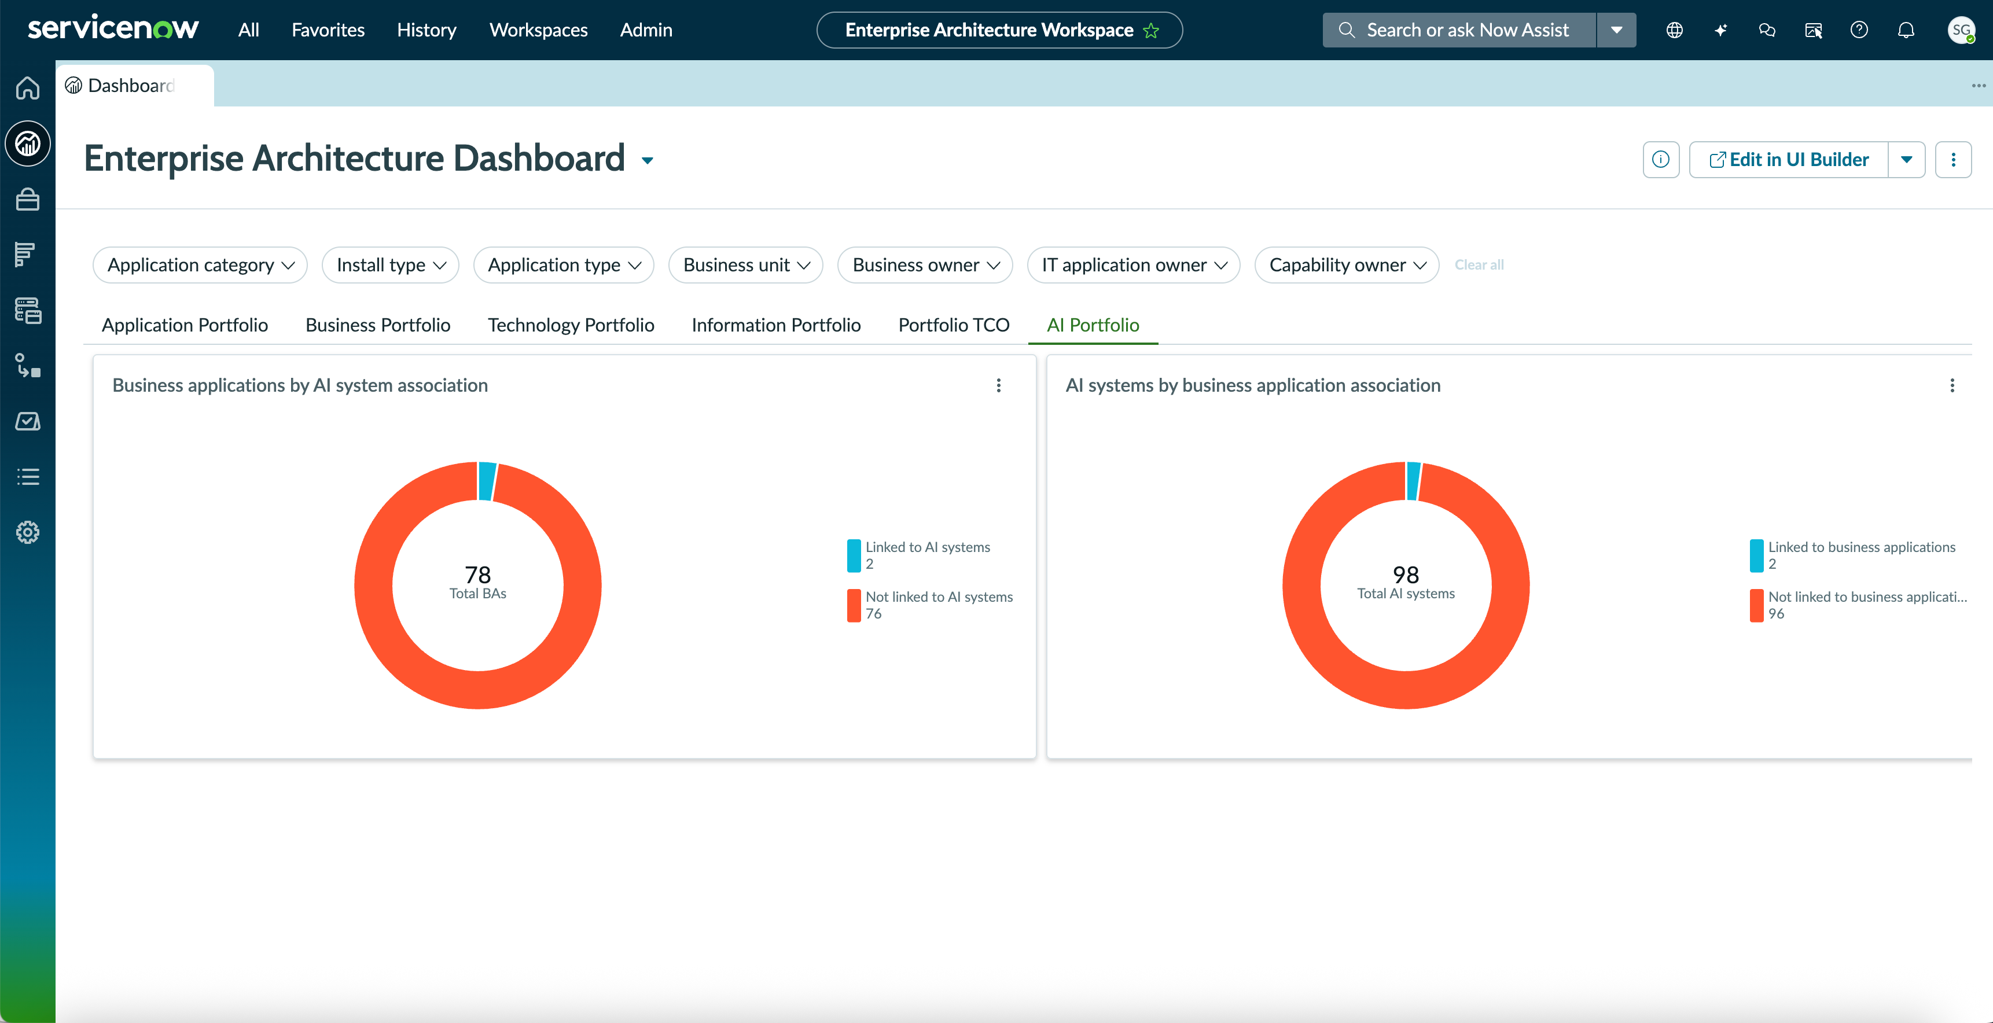The image size is (1993, 1023).
Task: Open the notifications bell icon
Action: [x=1906, y=30]
